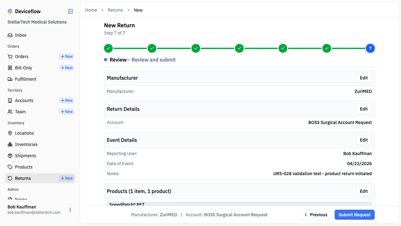Open the Fulfillment page
The width and height of the screenshot is (401, 226).
click(40, 79)
